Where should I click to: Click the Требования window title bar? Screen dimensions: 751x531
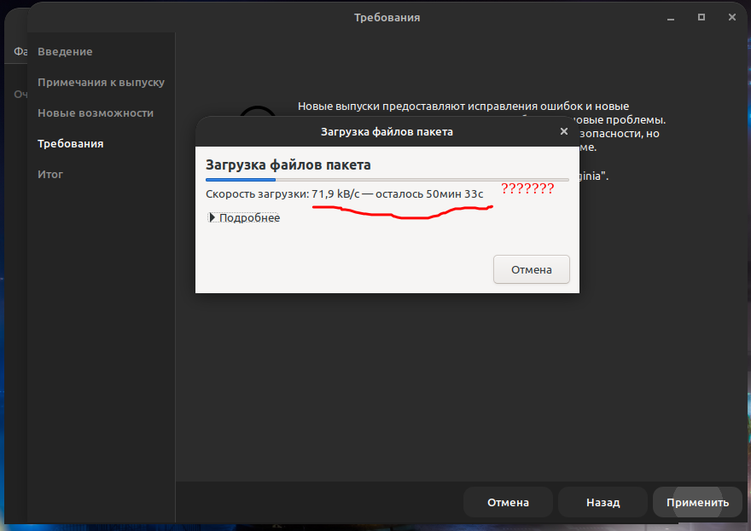[387, 17]
